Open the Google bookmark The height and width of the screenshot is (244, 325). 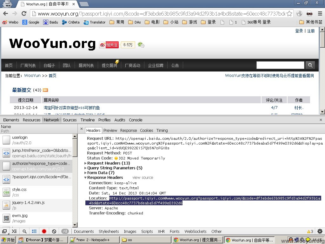point(31,22)
